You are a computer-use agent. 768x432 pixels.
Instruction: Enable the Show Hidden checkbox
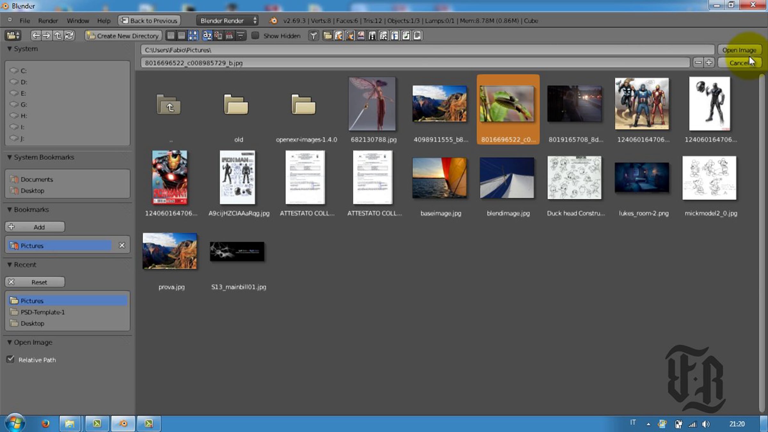point(255,36)
